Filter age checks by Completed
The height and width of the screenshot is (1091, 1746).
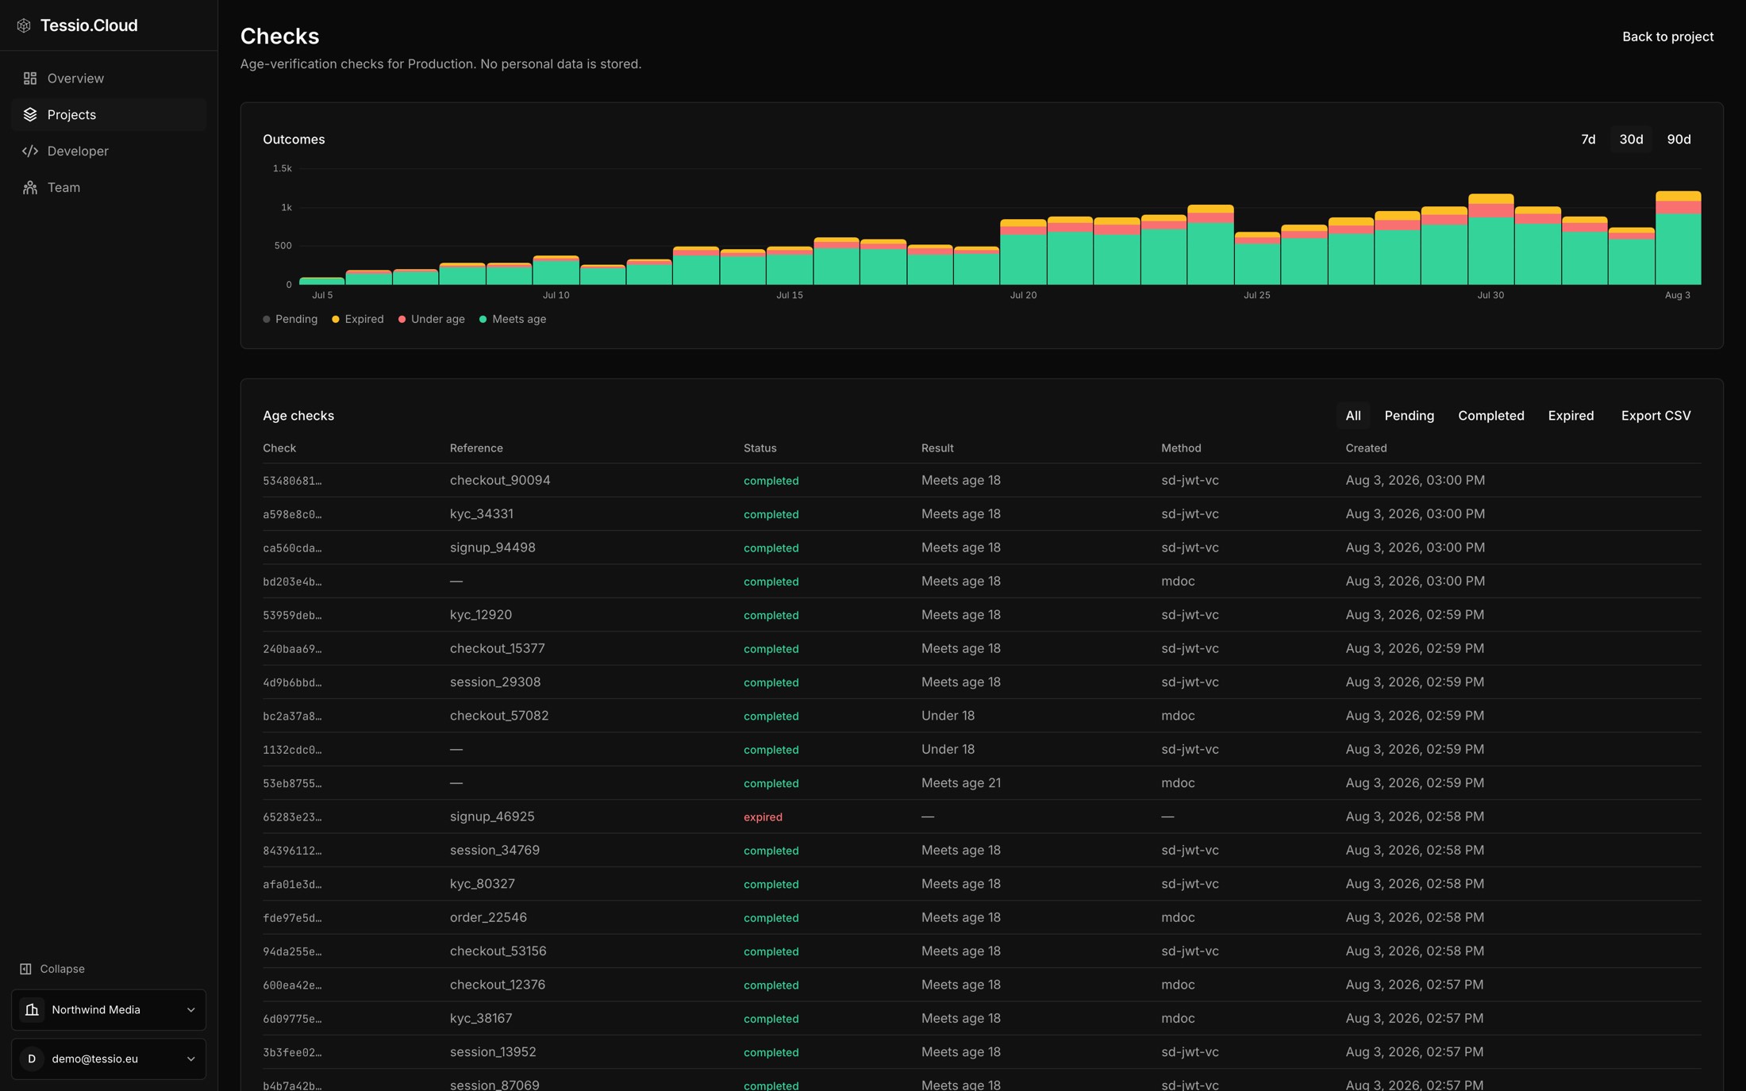(1491, 416)
